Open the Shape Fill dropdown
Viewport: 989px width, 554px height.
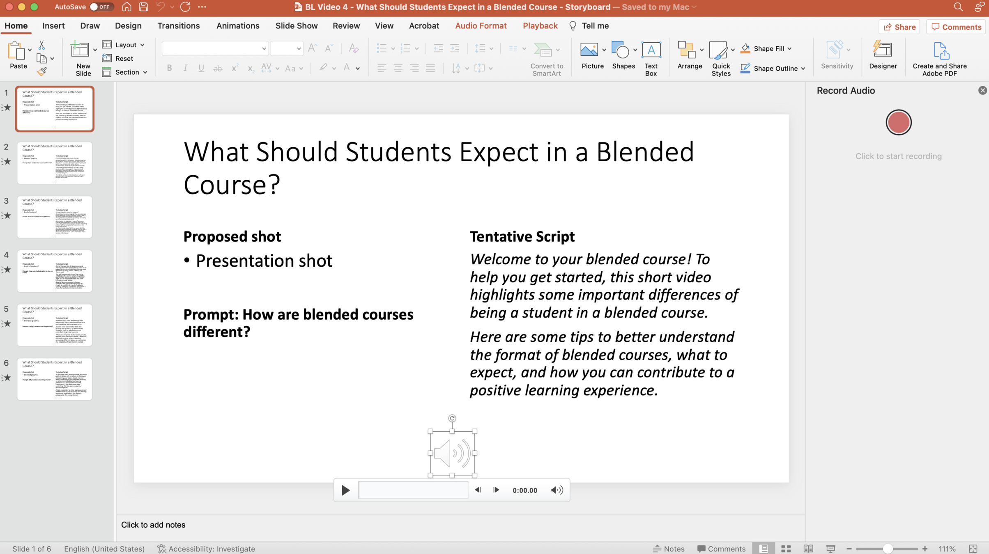[789, 48]
